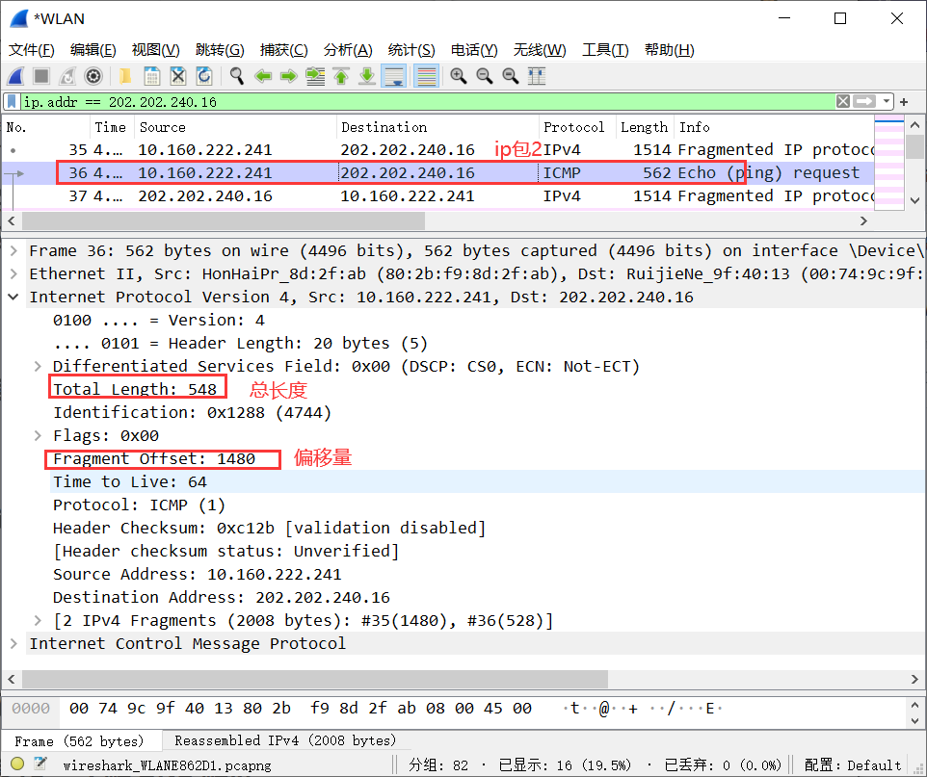Save the capture file
927x777 pixels.
coord(152,76)
